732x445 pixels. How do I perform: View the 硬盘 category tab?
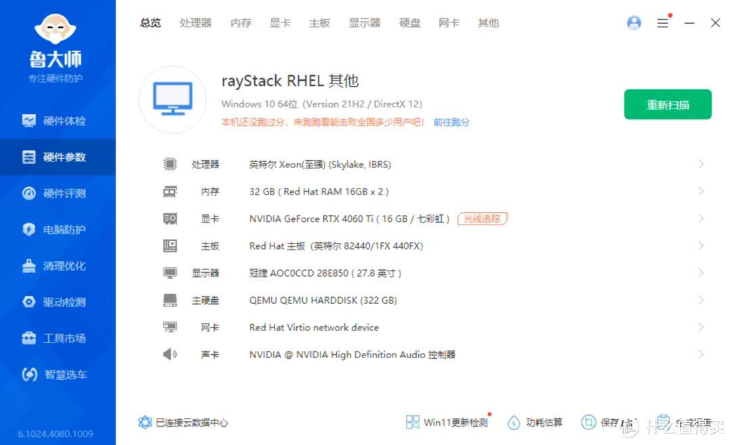point(409,22)
